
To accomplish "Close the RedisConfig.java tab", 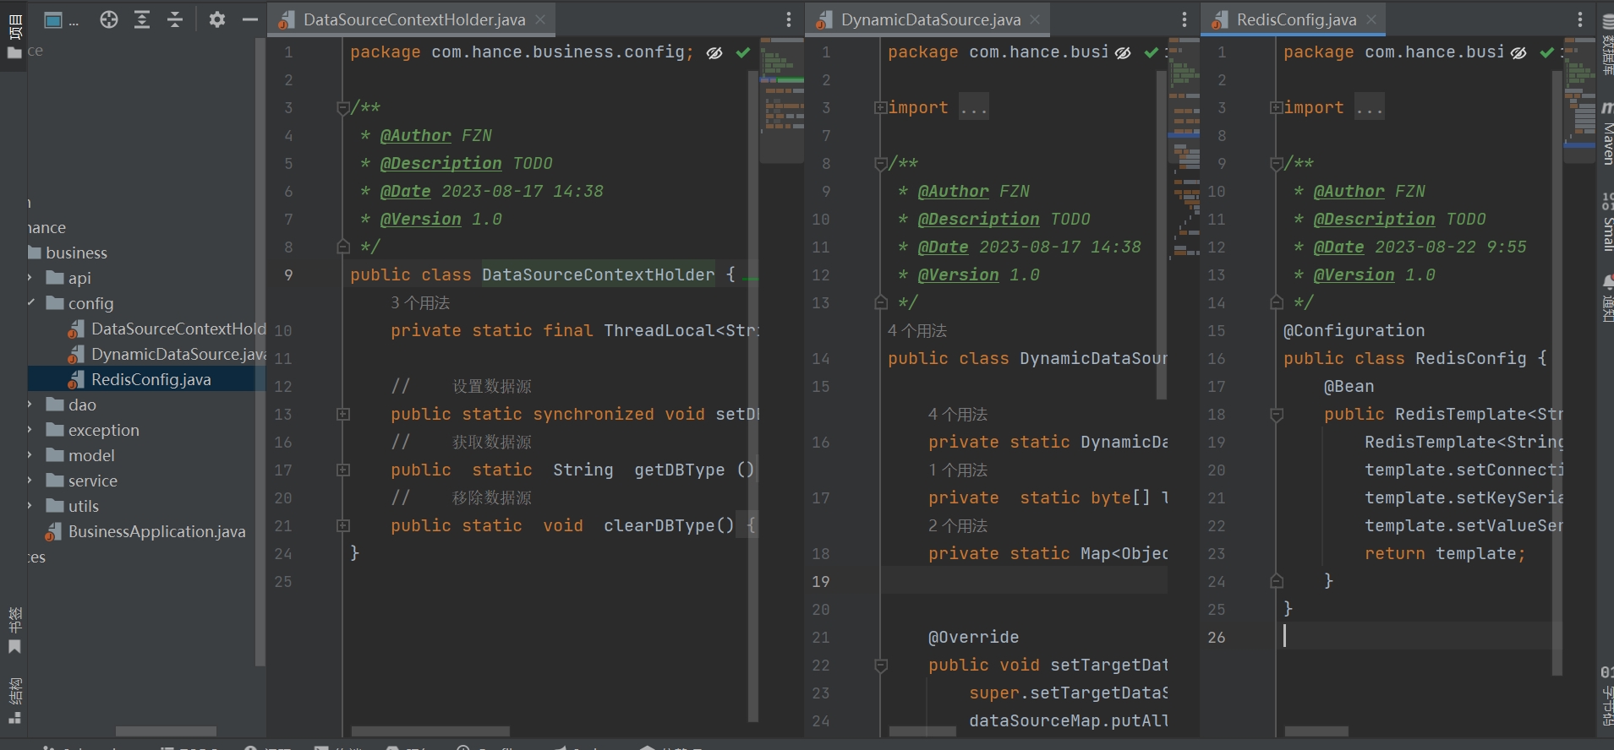I will (1371, 19).
